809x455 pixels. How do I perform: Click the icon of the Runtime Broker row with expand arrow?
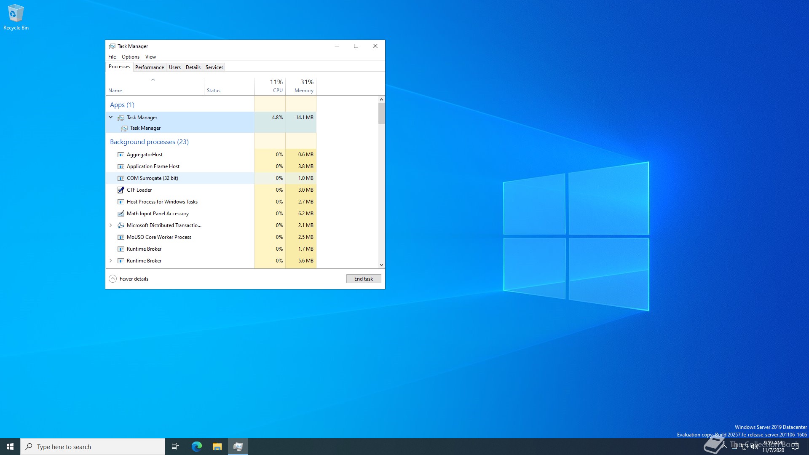(x=121, y=261)
